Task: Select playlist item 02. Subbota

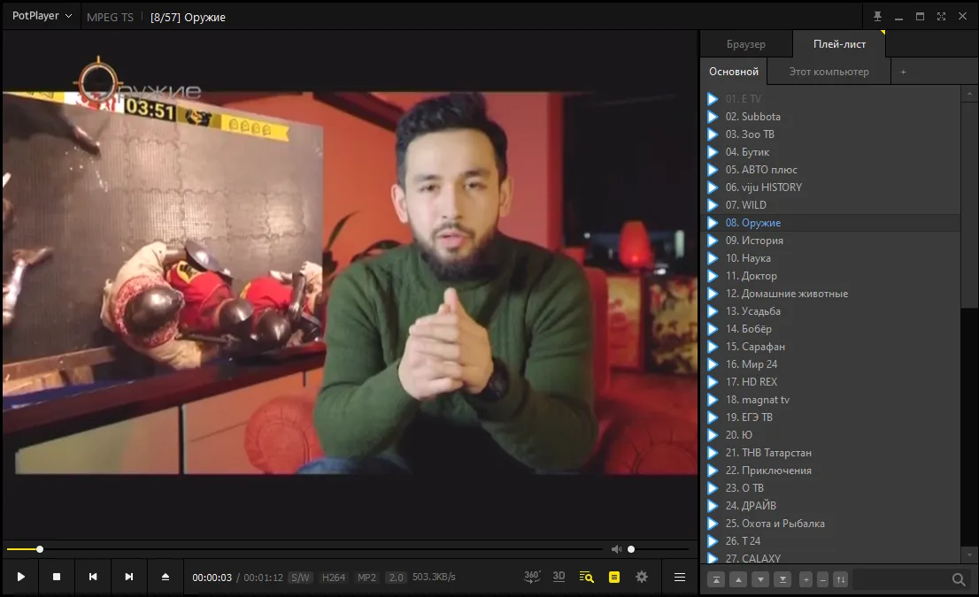Action: click(x=830, y=117)
